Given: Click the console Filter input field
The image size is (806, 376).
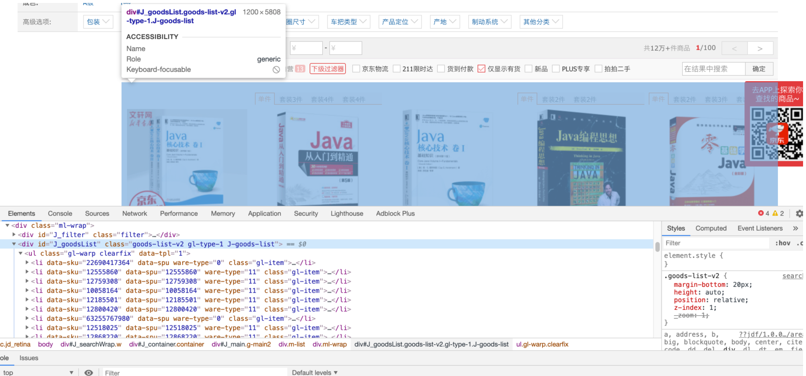Looking at the screenshot, I should click(195, 373).
